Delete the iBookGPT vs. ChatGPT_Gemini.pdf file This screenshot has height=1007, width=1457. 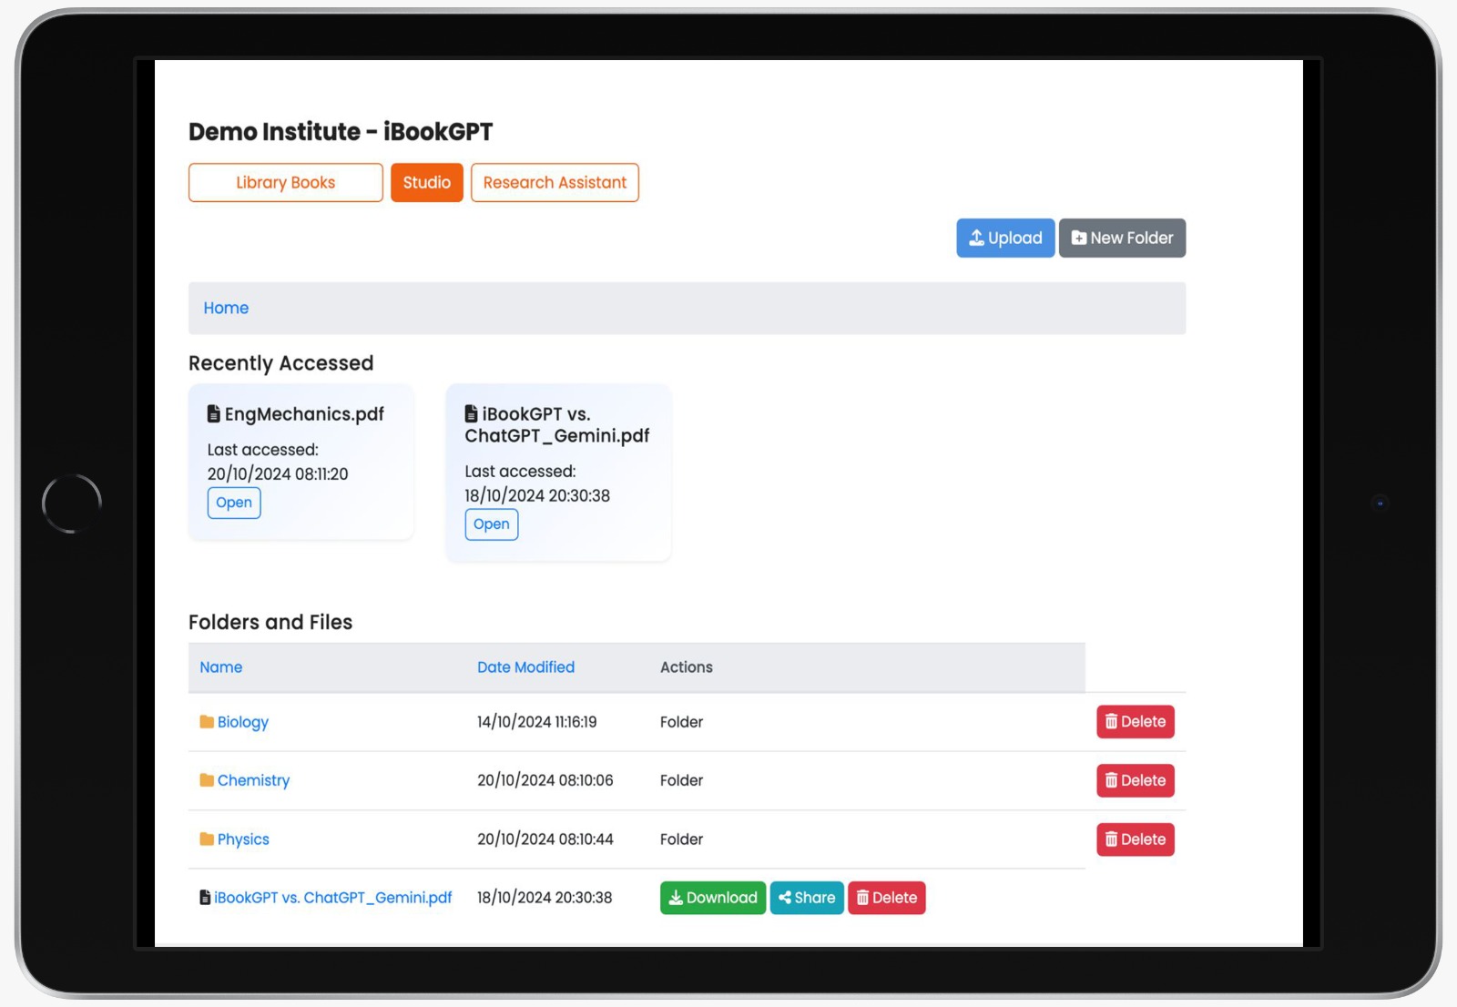pos(886,898)
